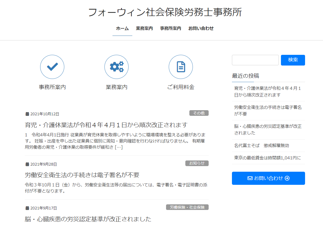Image resolution: width=323 pixels, height=226 pixels.
Task: Click the document icon for ご利用料金
Action: 181,67
